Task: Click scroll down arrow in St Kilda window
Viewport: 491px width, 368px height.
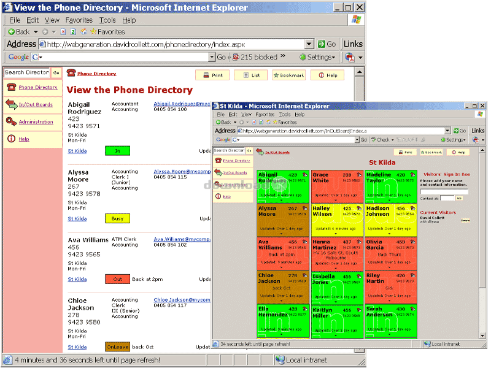Action: pyautogui.click(x=482, y=335)
